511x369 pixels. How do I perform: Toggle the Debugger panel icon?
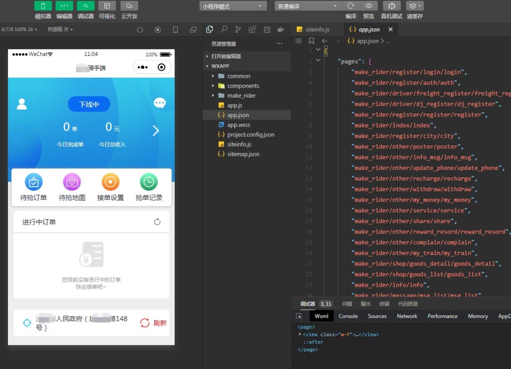click(x=85, y=6)
